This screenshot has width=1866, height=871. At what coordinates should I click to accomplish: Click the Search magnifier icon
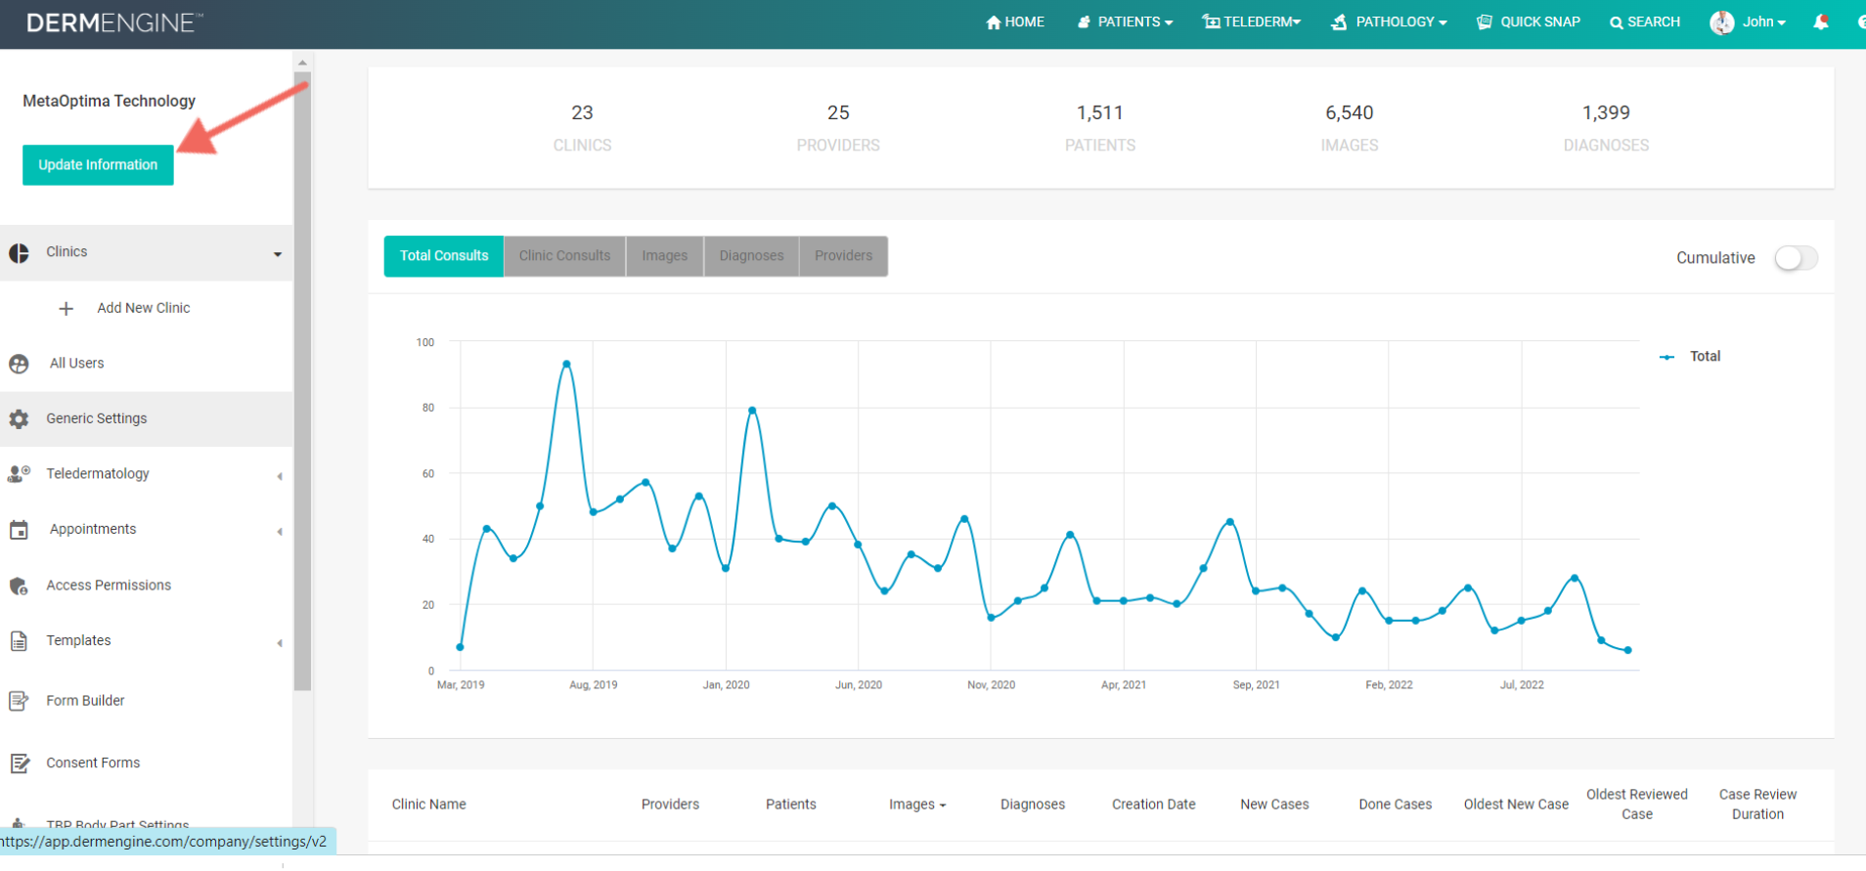[1616, 22]
